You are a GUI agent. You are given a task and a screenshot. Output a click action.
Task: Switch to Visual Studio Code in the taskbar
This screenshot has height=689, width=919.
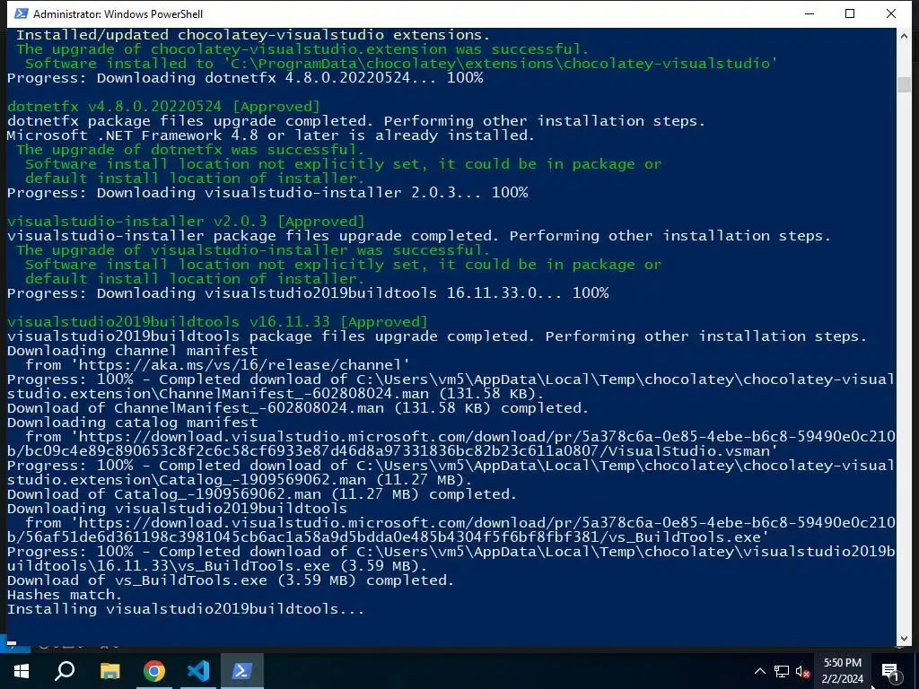click(198, 671)
